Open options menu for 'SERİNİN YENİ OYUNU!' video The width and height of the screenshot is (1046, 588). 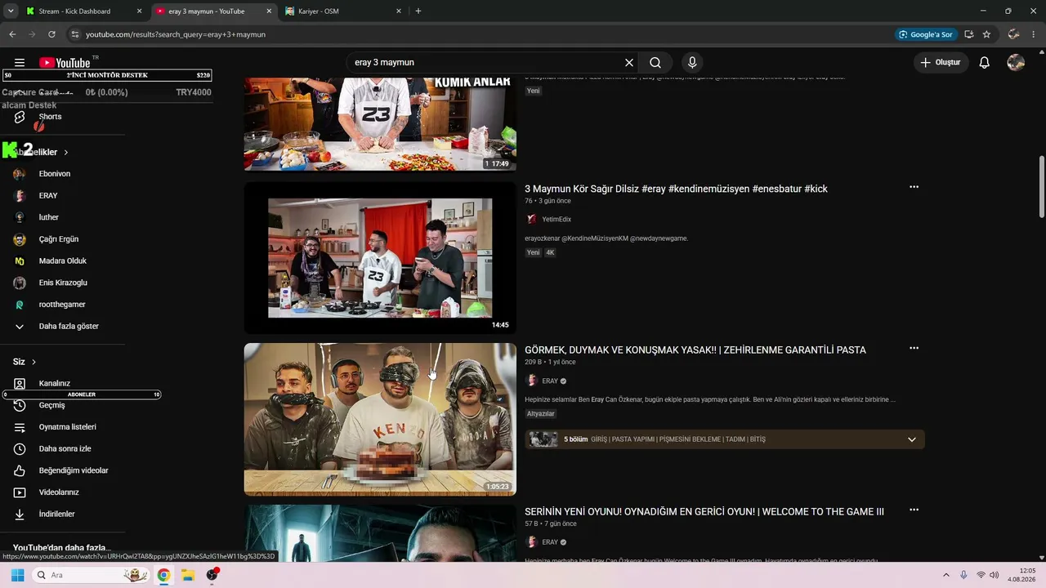[914, 510]
